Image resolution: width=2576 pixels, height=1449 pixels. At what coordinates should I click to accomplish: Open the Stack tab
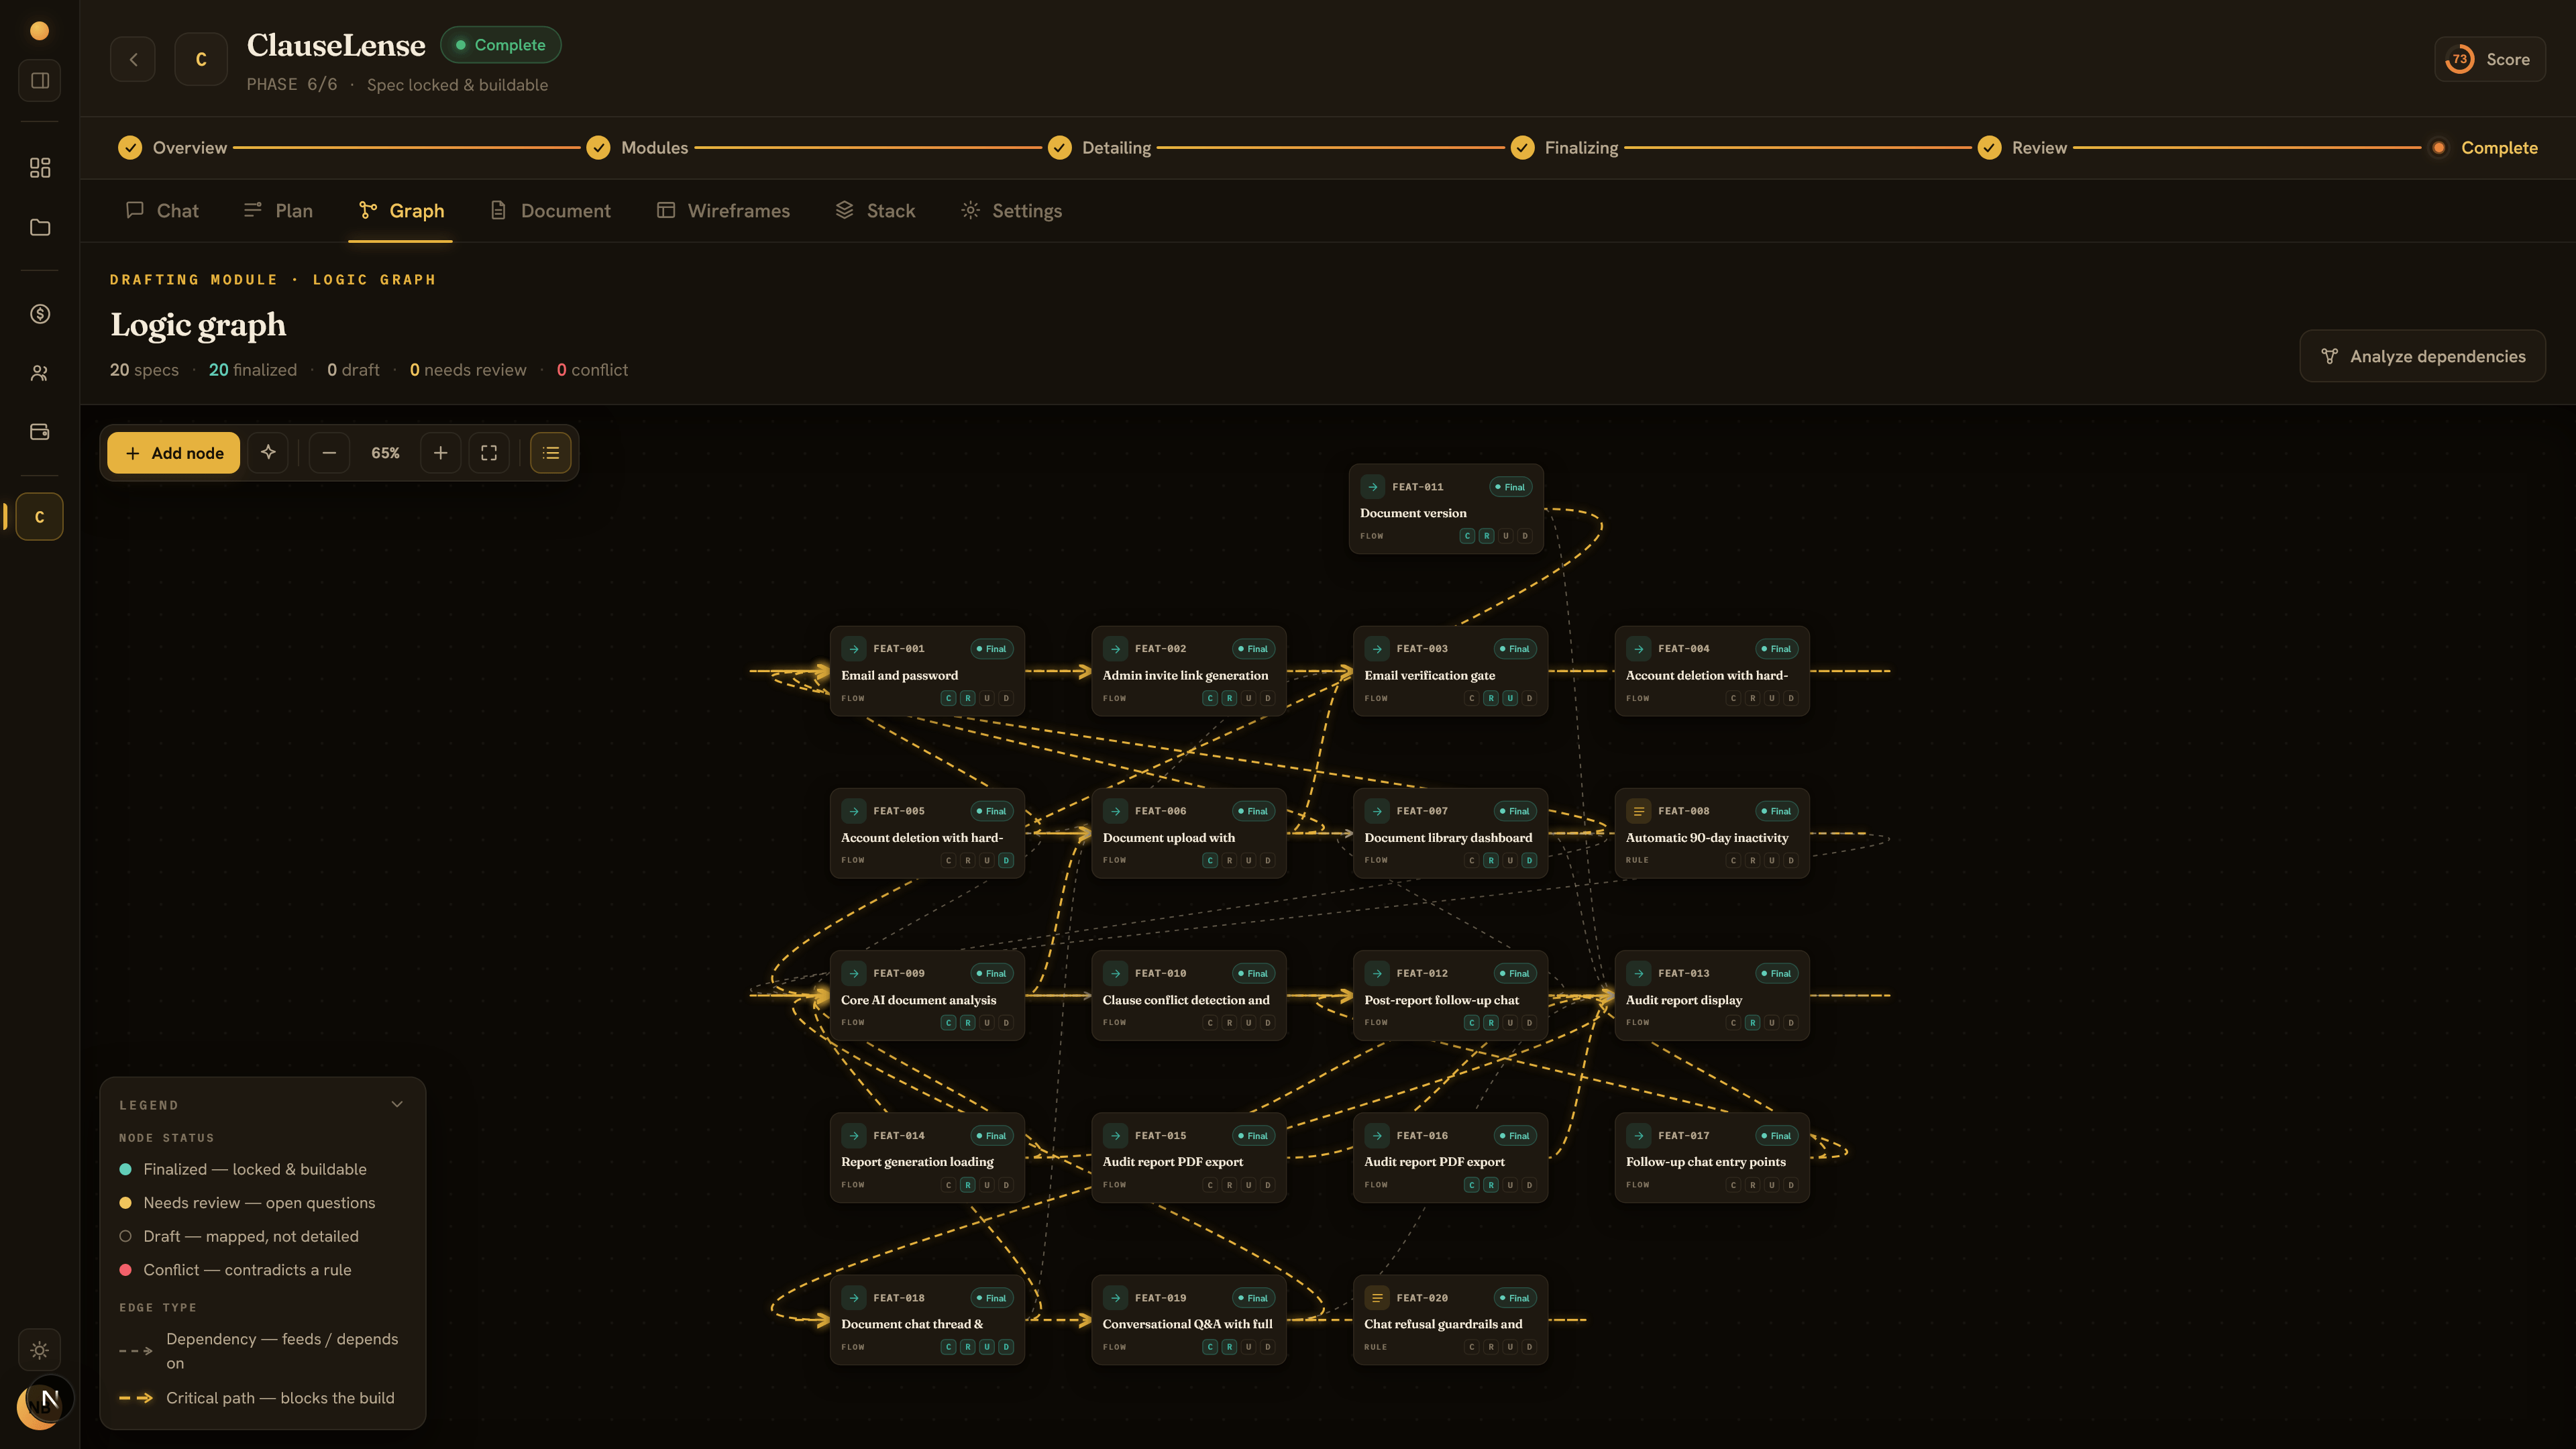click(875, 210)
